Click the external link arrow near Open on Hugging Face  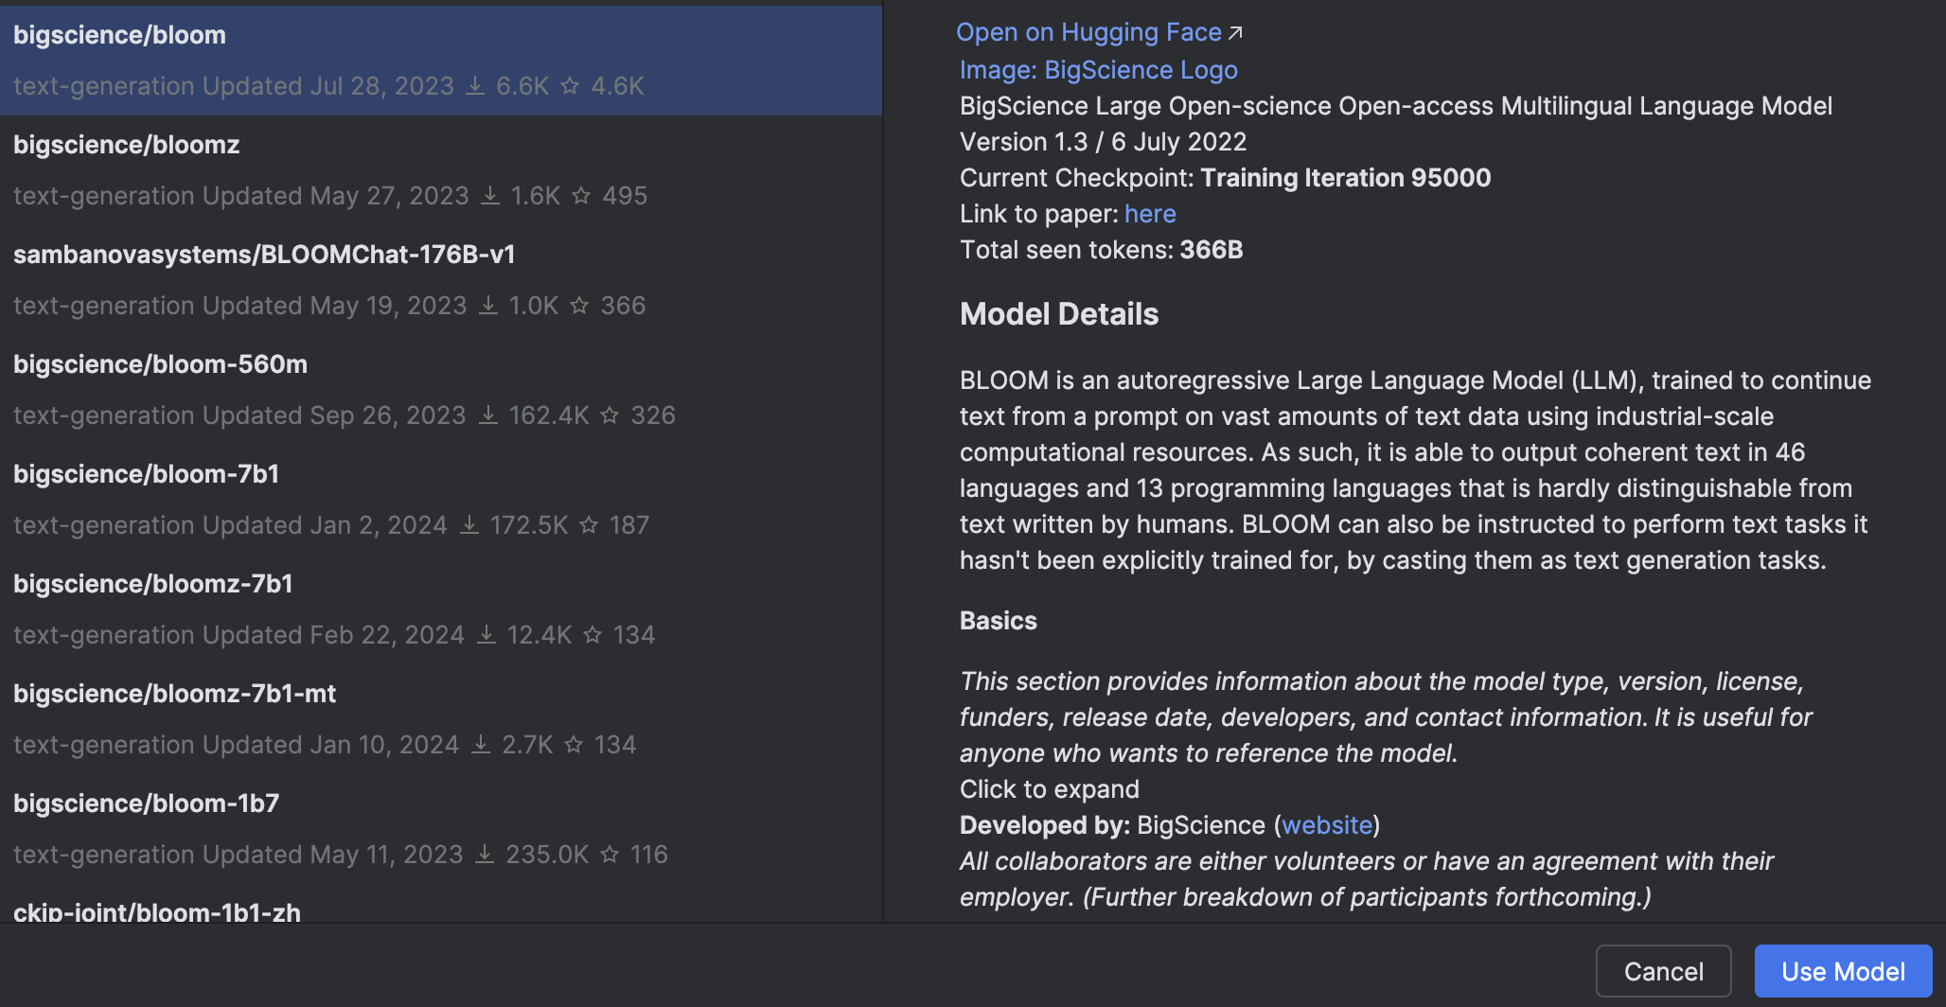[1236, 31]
